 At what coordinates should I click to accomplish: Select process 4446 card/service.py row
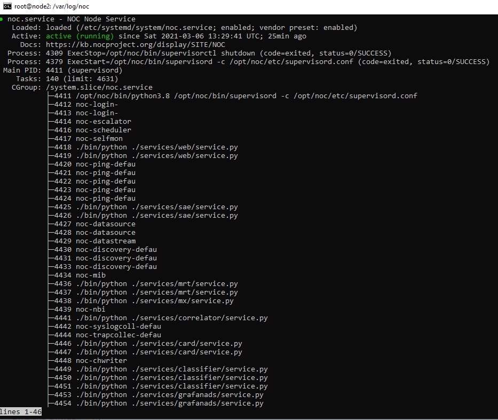[145, 344]
